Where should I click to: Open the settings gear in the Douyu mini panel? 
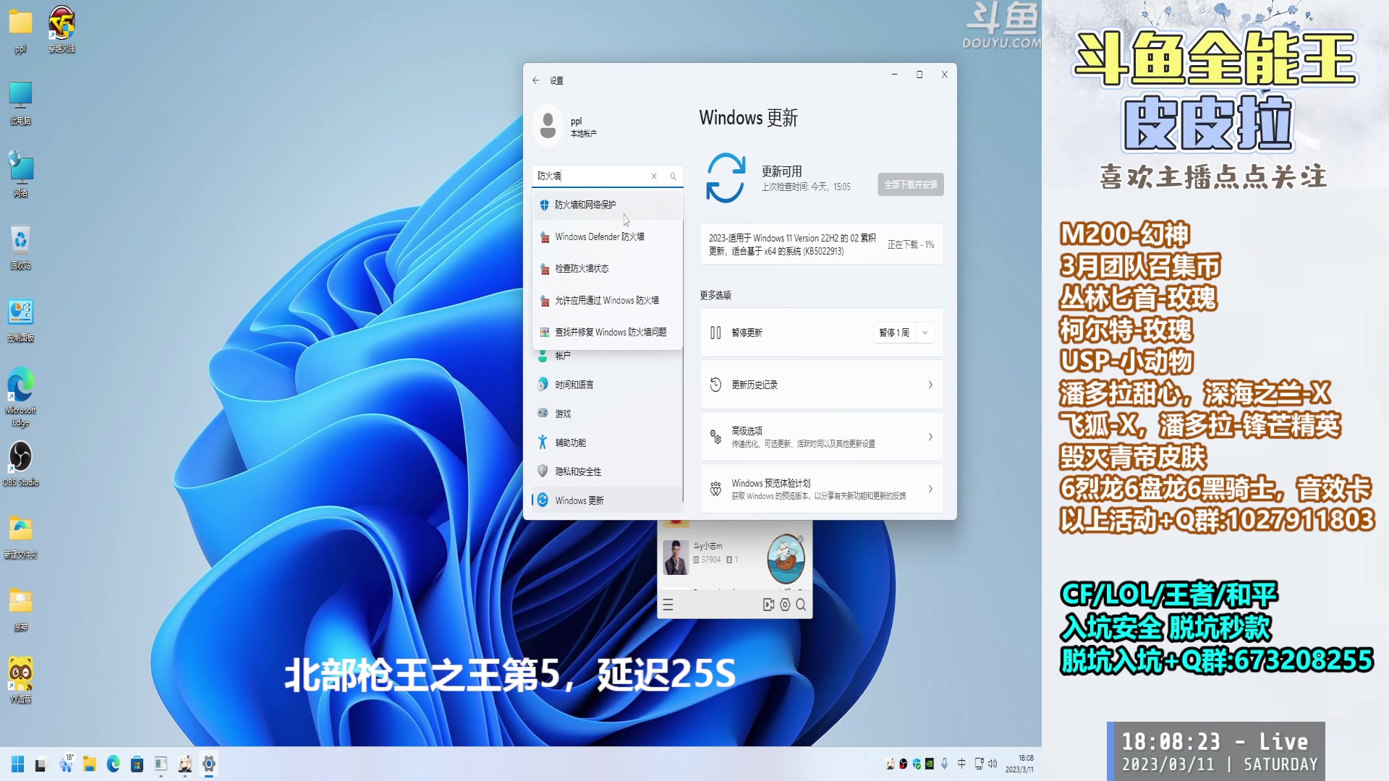tap(784, 605)
